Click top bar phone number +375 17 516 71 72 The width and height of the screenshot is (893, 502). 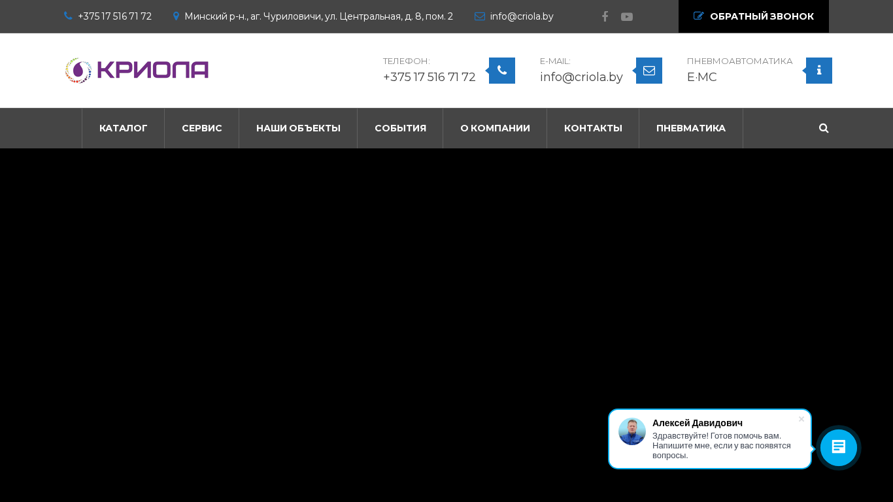click(x=114, y=16)
